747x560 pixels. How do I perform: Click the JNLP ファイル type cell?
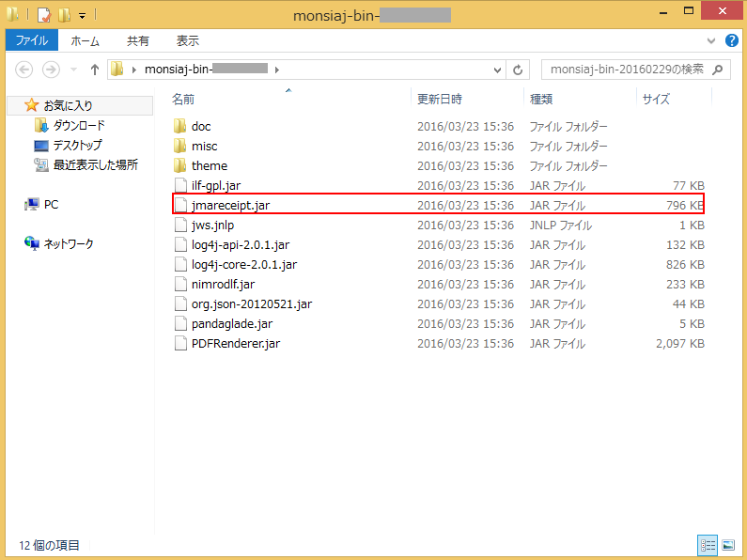(x=561, y=225)
